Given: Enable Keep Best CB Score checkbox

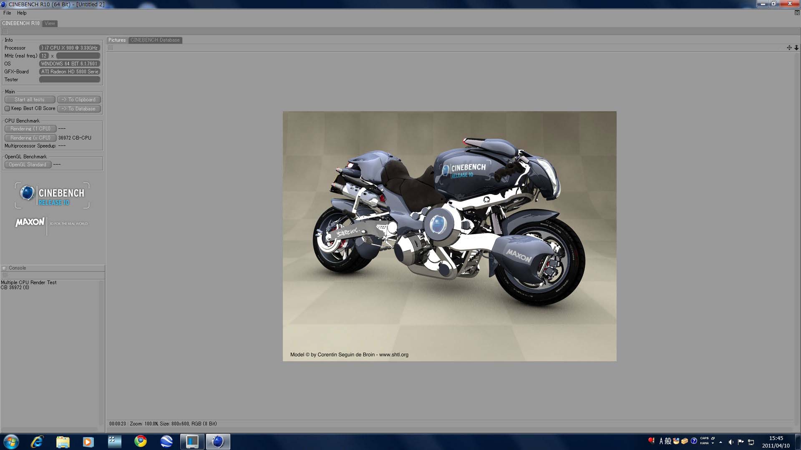Looking at the screenshot, I should (7, 109).
